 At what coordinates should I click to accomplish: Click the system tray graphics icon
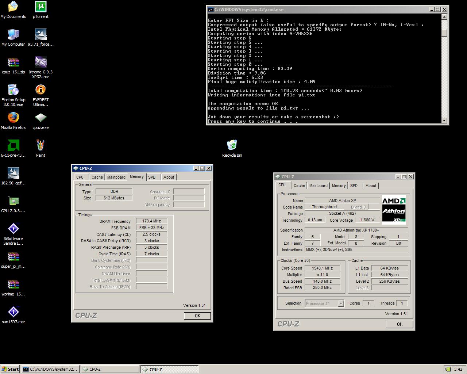pos(448,369)
